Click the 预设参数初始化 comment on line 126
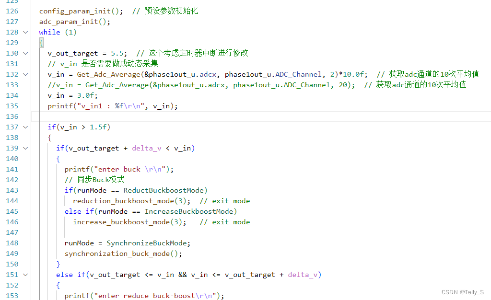The width and height of the screenshot is (491, 300). tap(165, 11)
